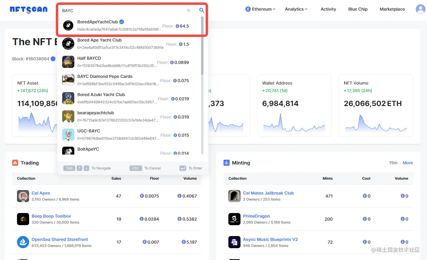The image size is (427, 260).
Task: Expand the Analytics dropdown menu
Action: click(x=296, y=9)
